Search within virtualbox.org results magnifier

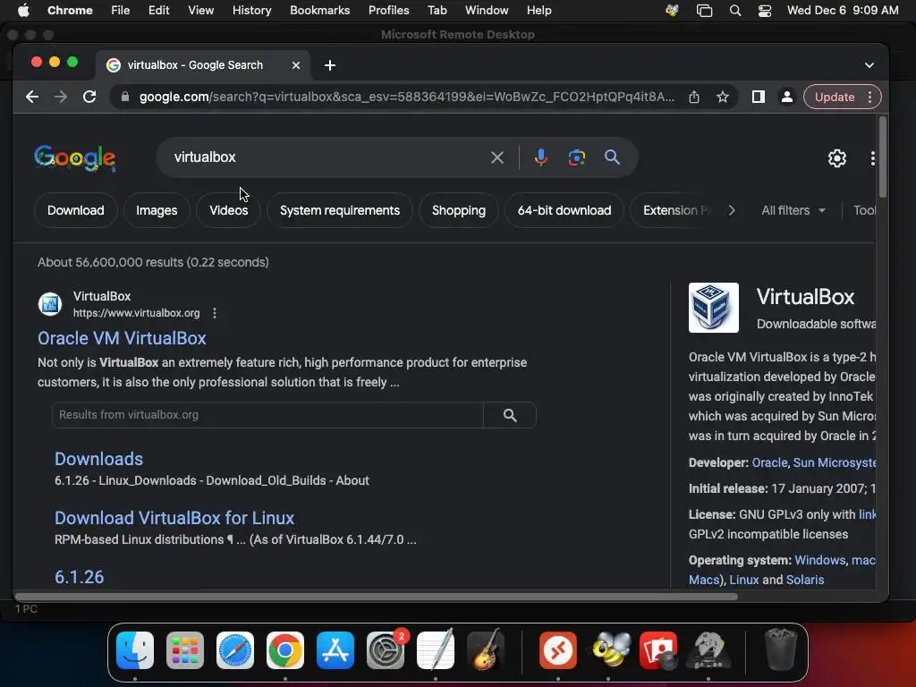(x=510, y=415)
